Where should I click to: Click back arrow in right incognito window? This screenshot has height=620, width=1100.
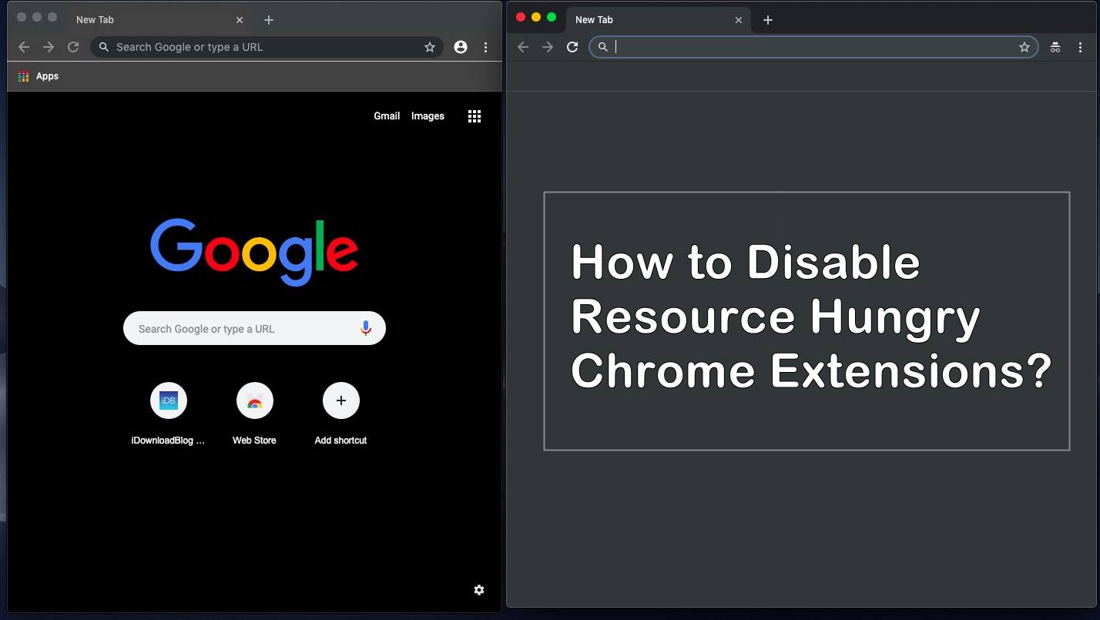[x=523, y=47]
